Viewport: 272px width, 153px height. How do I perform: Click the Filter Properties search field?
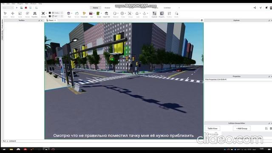click(x=238, y=79)
